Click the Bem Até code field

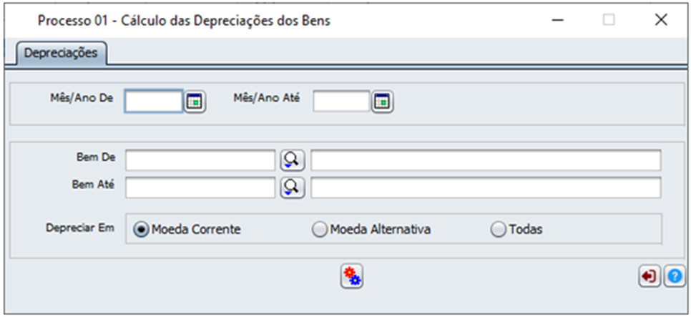point(200,187)
